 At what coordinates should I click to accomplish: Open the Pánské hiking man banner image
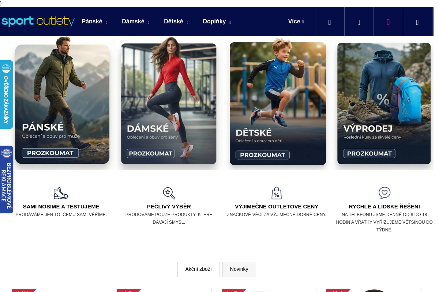(x=62, y=103)
